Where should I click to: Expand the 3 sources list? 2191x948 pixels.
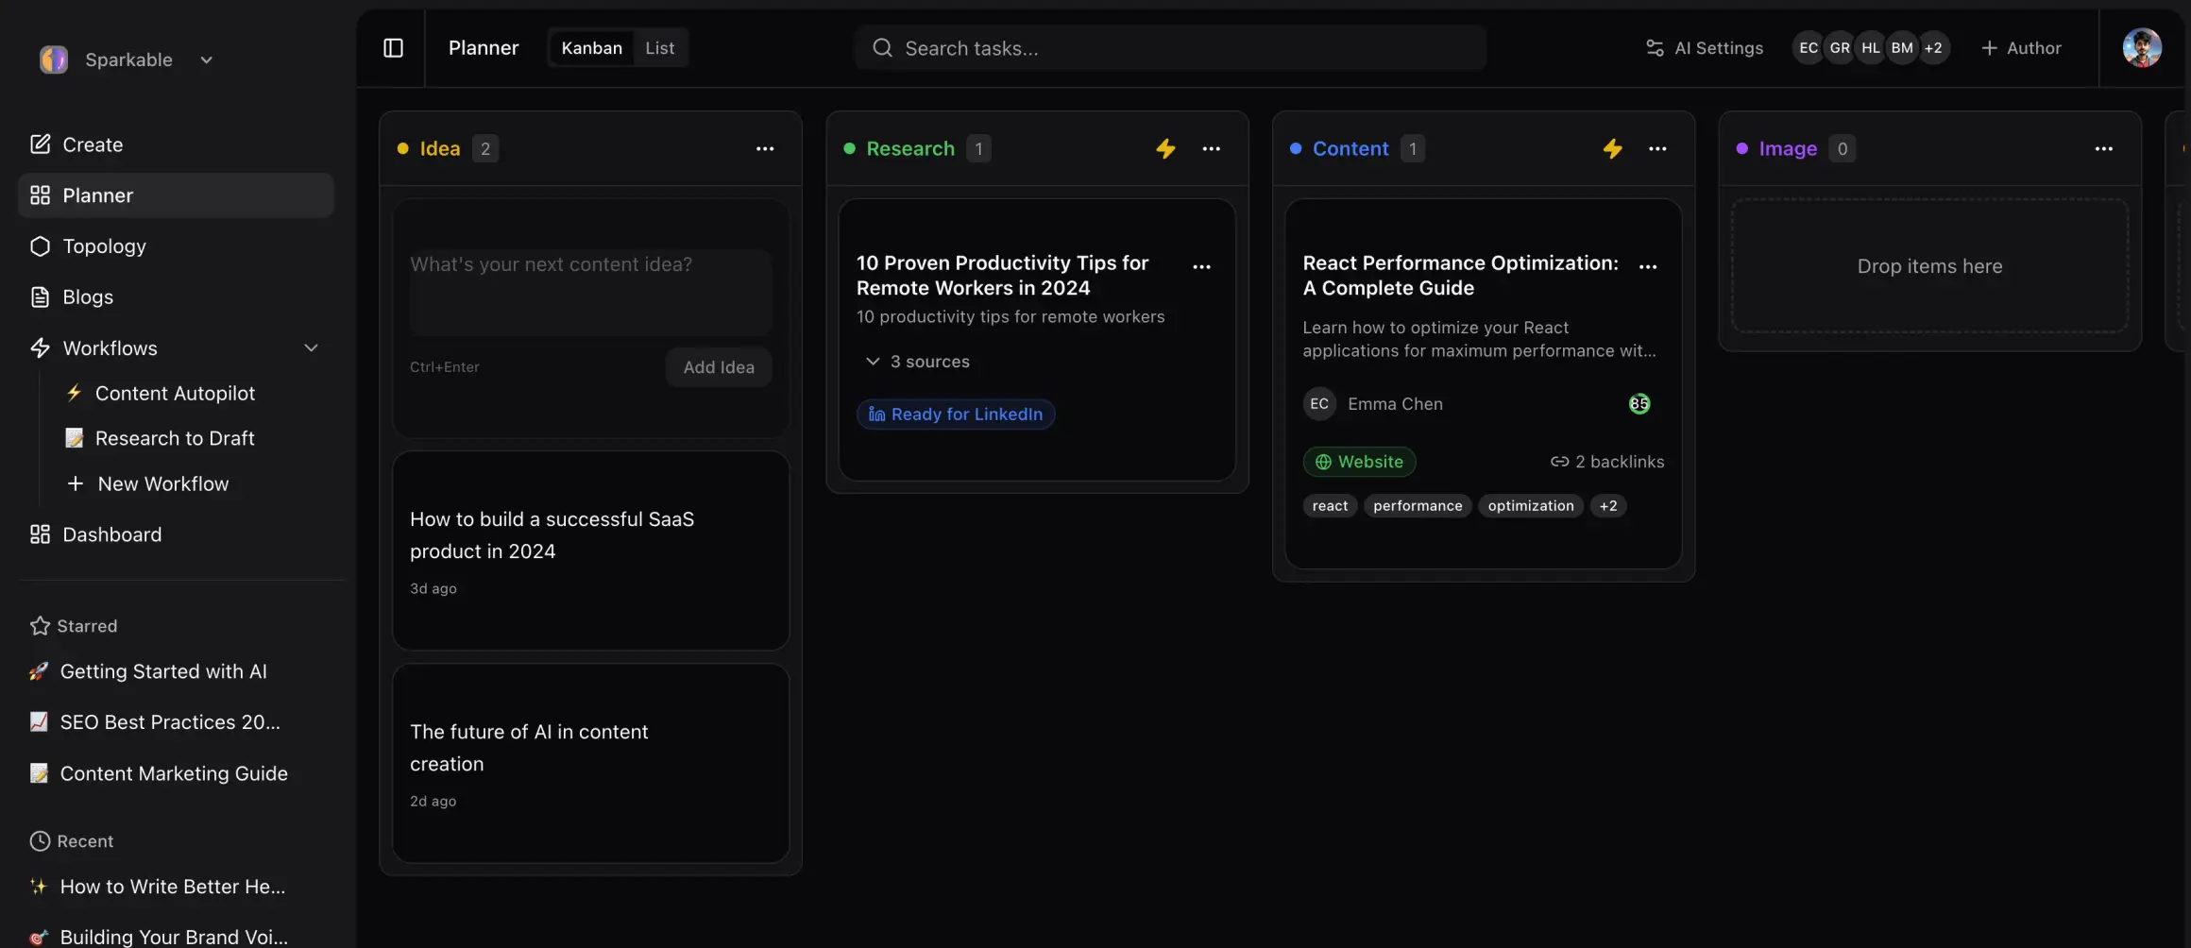pos(917,362)
